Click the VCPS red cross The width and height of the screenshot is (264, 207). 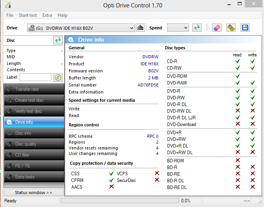pos(157,173)
